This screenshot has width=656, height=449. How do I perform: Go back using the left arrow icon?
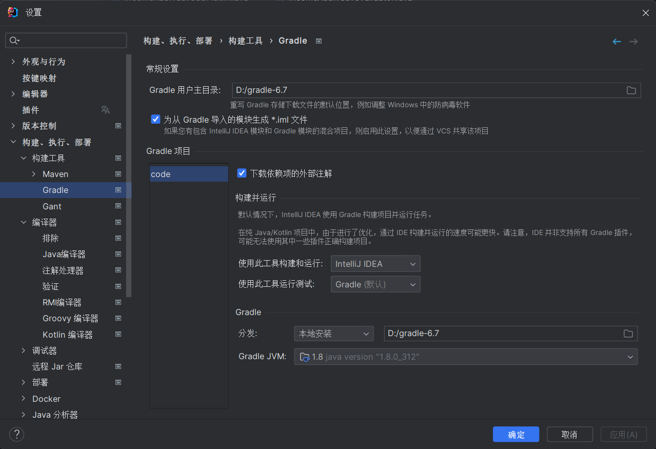click(617, 42)
